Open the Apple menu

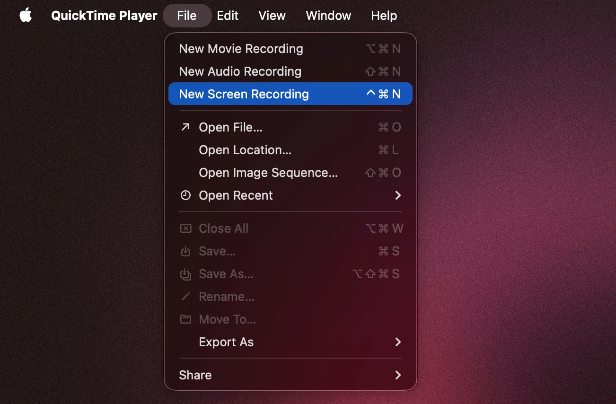[26, 15]
